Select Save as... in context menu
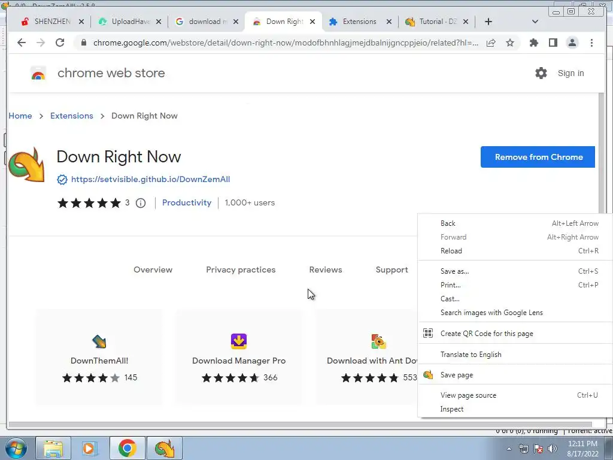 pos(515,271)
